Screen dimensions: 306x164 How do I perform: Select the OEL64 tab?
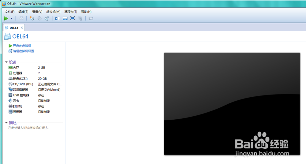point(14,28)
